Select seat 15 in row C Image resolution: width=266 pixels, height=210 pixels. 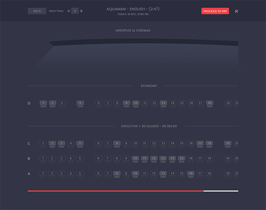[181, 144]
